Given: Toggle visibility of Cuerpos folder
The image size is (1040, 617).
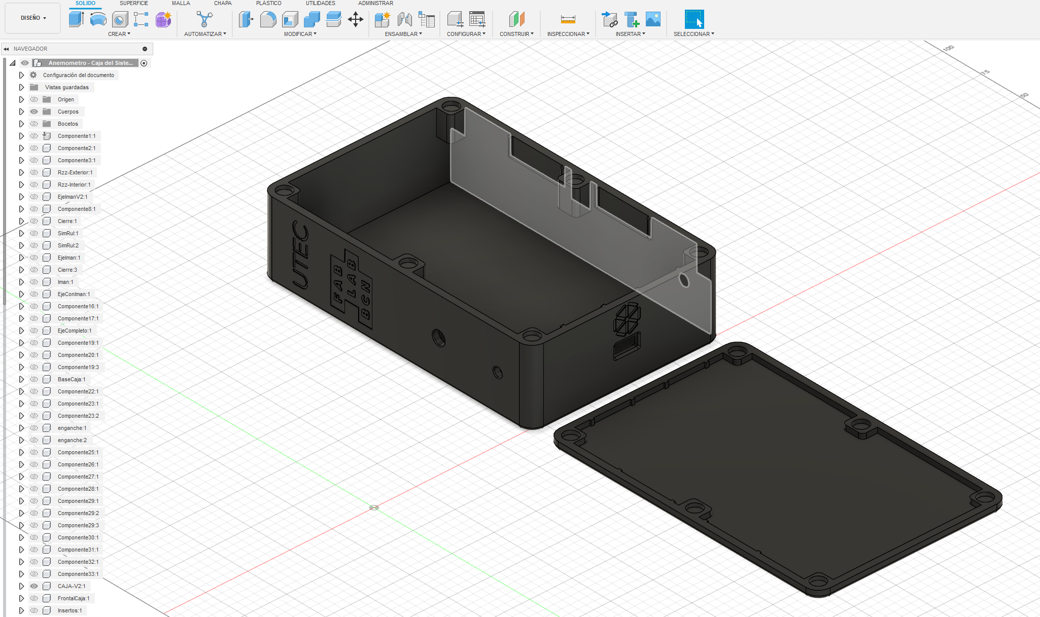Looking at the screenshot, I should (x=34, y=112).
